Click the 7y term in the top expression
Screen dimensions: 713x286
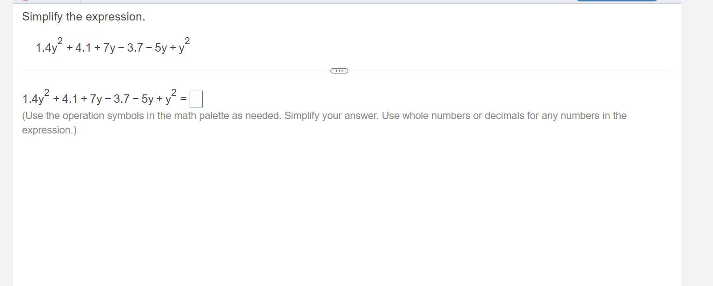tap(109, 48)
